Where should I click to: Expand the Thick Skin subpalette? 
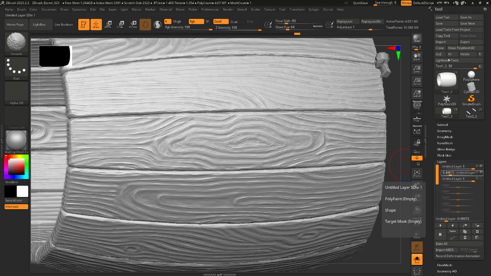(444, 155)
